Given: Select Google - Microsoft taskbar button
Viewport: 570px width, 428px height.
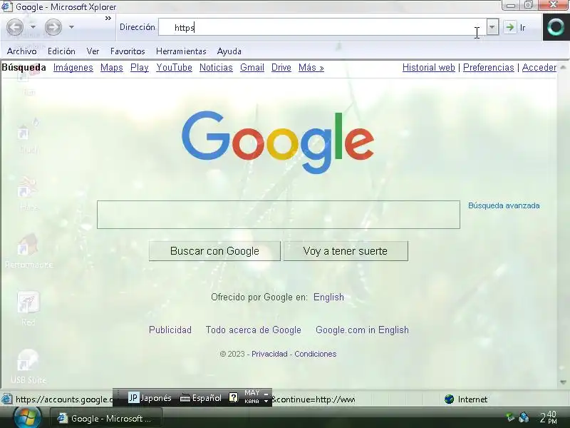Looking at the screenshot, I should click(105, 419).
